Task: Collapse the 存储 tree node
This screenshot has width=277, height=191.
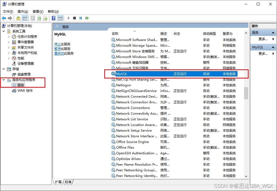Action: coord(4,69)
